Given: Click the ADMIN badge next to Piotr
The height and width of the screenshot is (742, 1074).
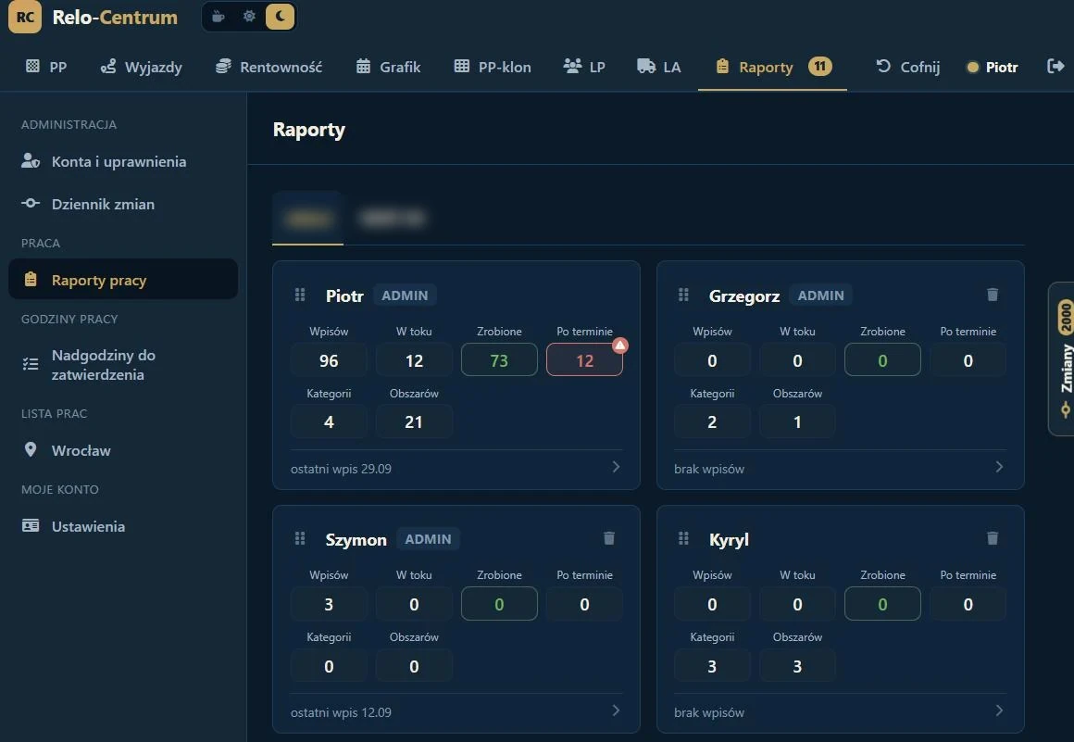Looking at the screenshot, I should click(405, 296).
